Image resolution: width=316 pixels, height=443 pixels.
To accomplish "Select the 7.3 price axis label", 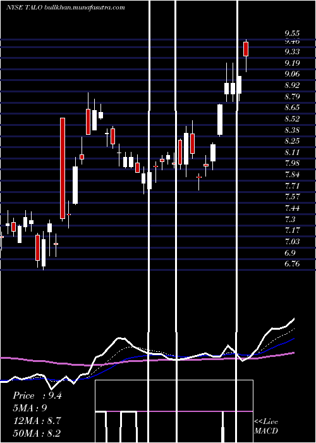I will [x=290, y=220].
